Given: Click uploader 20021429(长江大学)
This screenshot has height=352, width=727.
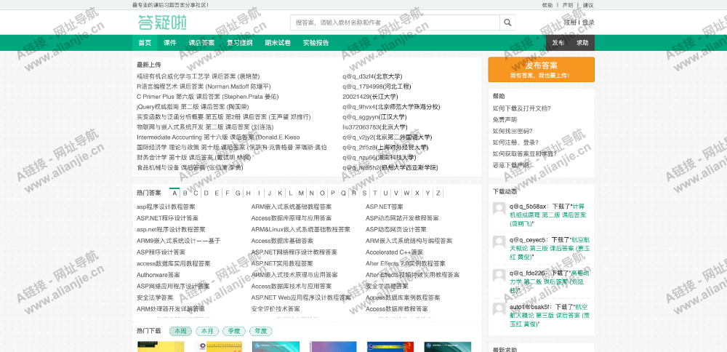Looking at the screenshot, I should (x=370, y=97).
